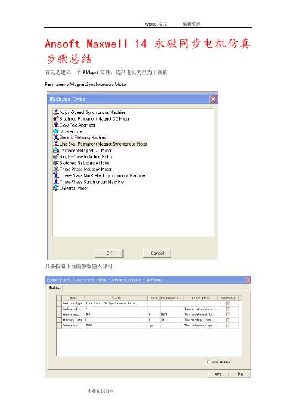Viewport: 296px width, 419px height.
Task: Open the Machine tab in Properties
Action: 55,288
